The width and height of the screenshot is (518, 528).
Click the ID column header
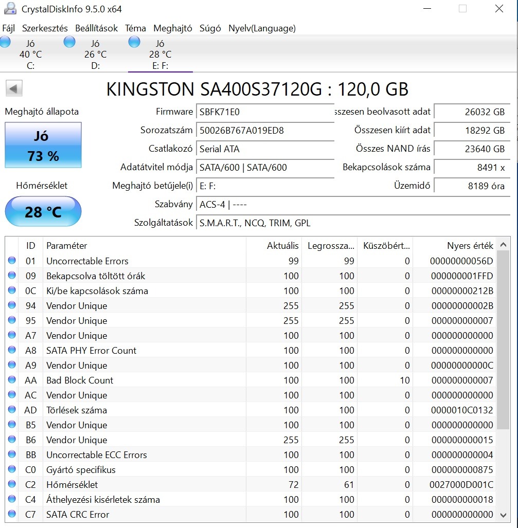(x=30, y=245)
